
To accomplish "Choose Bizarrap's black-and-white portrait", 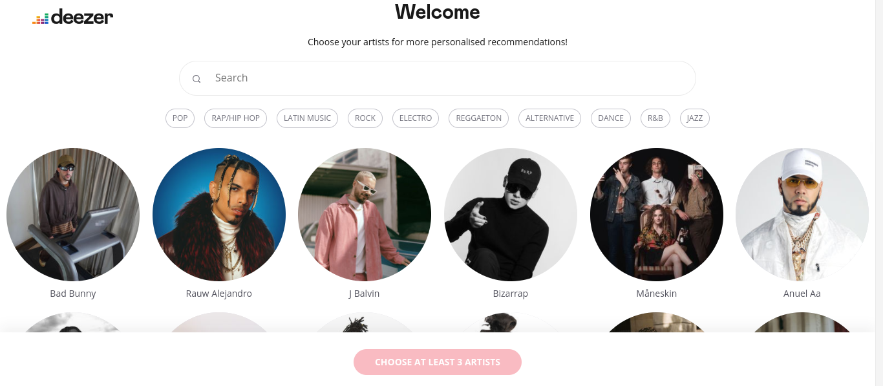I will click(511, 215).
